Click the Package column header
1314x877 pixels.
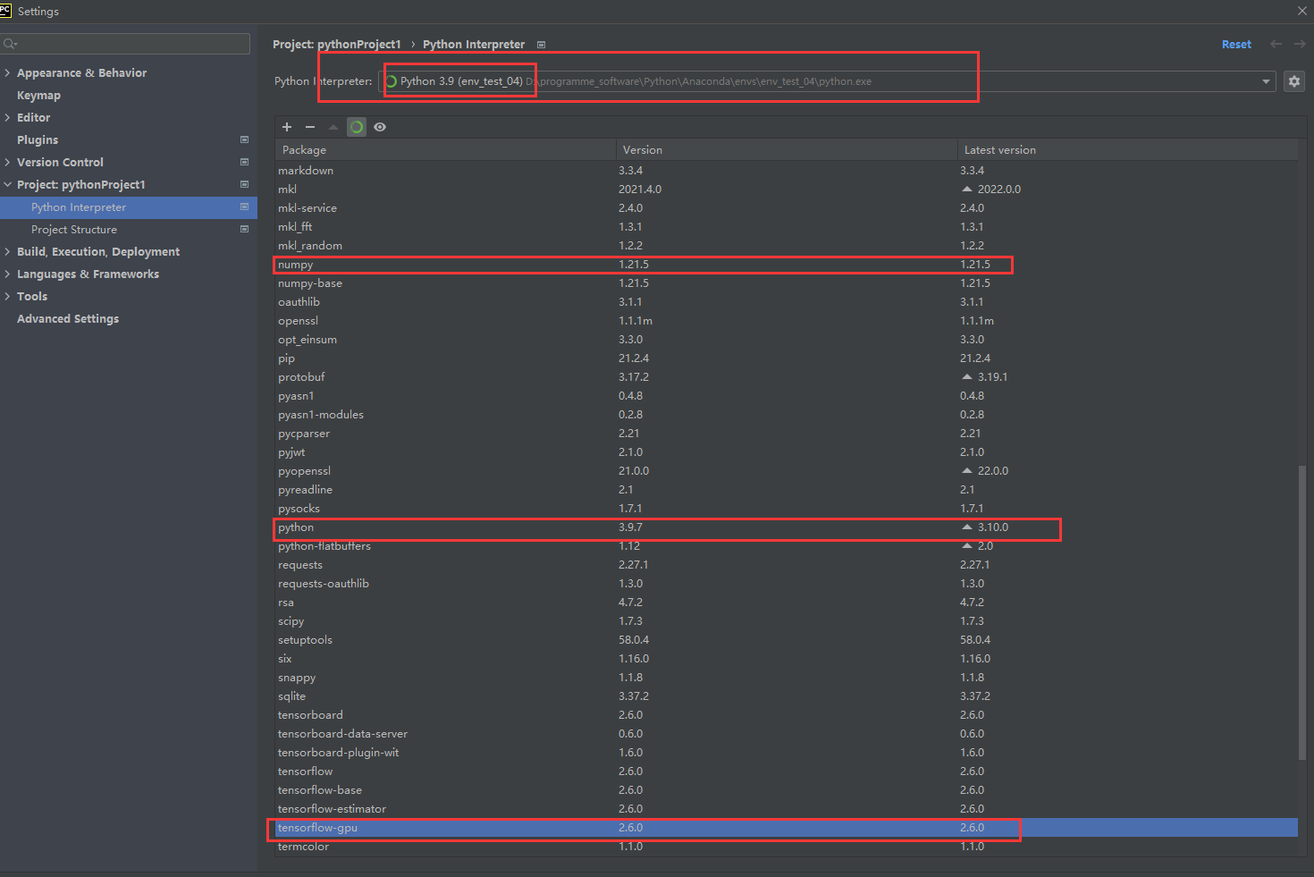pos(445,149)
